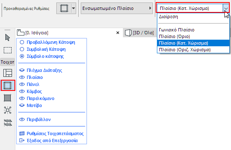Collapse the Πλαίσιο (Κατ. Χώρισμα) combo box
Image resolution: width=231 pixels, height=150 pixels.
(x=226, y=9)
